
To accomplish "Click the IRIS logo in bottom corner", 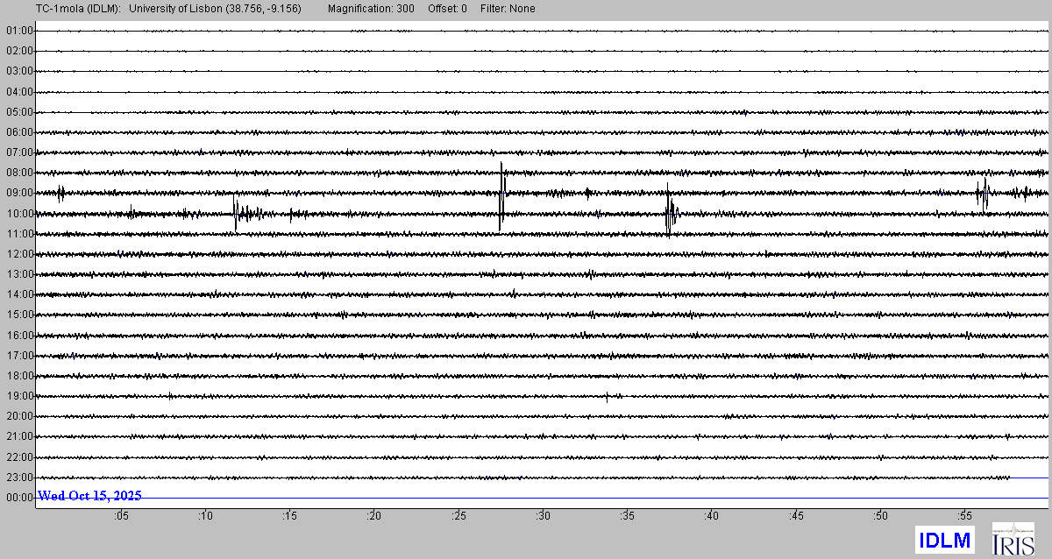I will (1013, 539).
